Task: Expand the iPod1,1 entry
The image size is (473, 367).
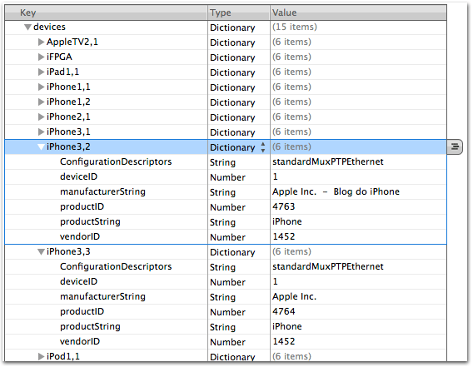Action: [41, 356]
